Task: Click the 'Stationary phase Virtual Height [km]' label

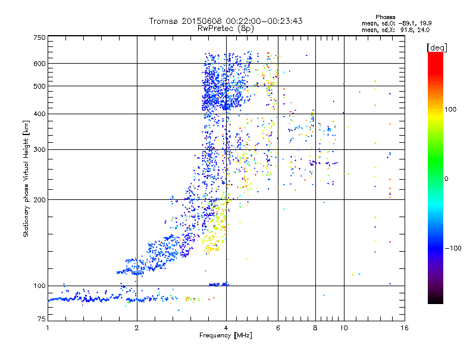Action: [x=26, y=178]
